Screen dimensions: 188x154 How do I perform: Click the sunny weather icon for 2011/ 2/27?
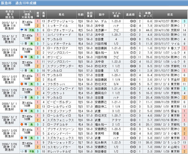[x=22, y=84]
